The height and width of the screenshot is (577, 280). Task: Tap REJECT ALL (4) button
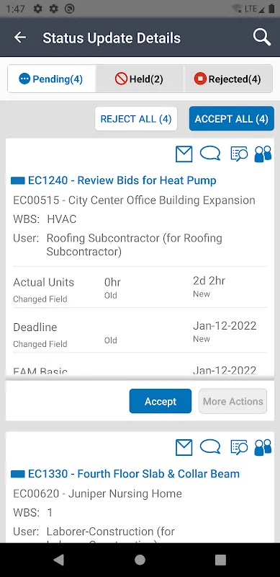pos(136,119)
